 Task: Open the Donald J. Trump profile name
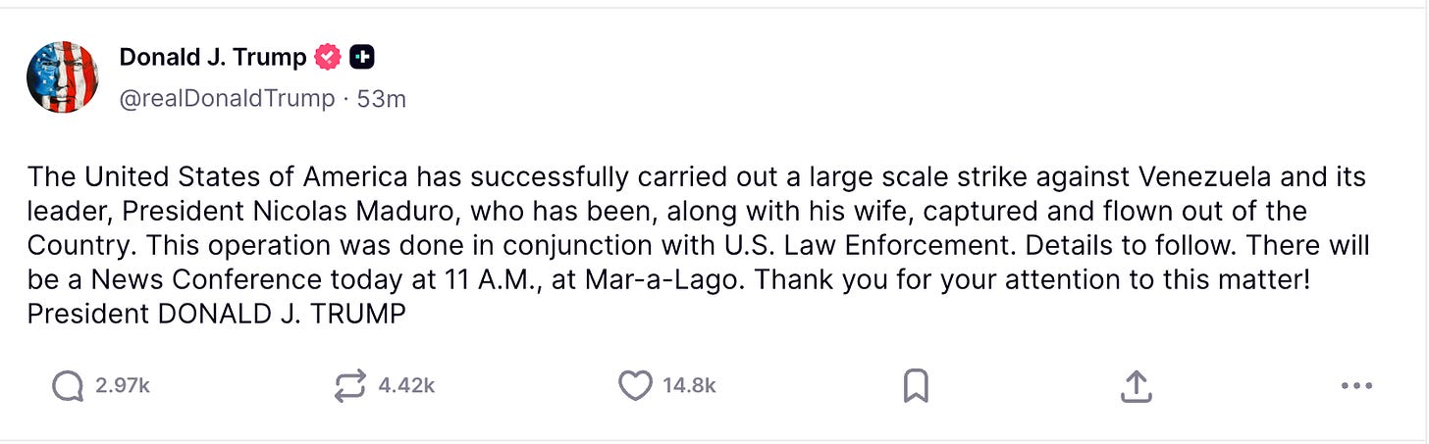(x=213, y=58)
